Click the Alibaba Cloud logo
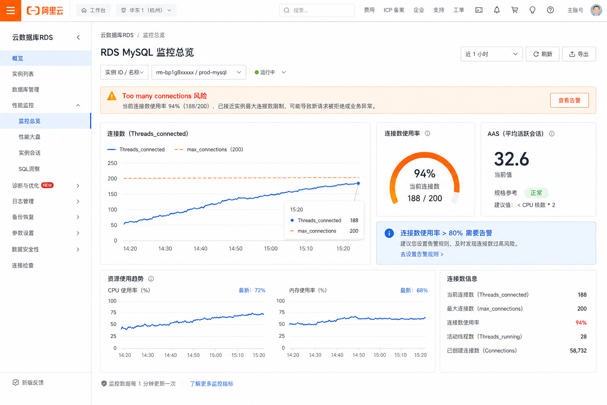This screenshot has height=405, width=607. click(x=45, y=11)
